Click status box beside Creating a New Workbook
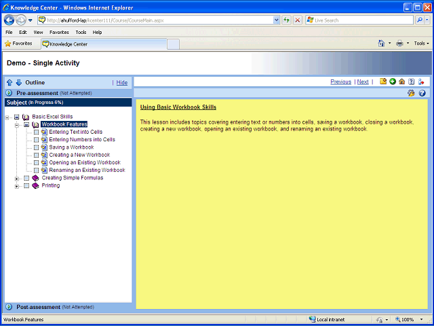 [36, 155]
